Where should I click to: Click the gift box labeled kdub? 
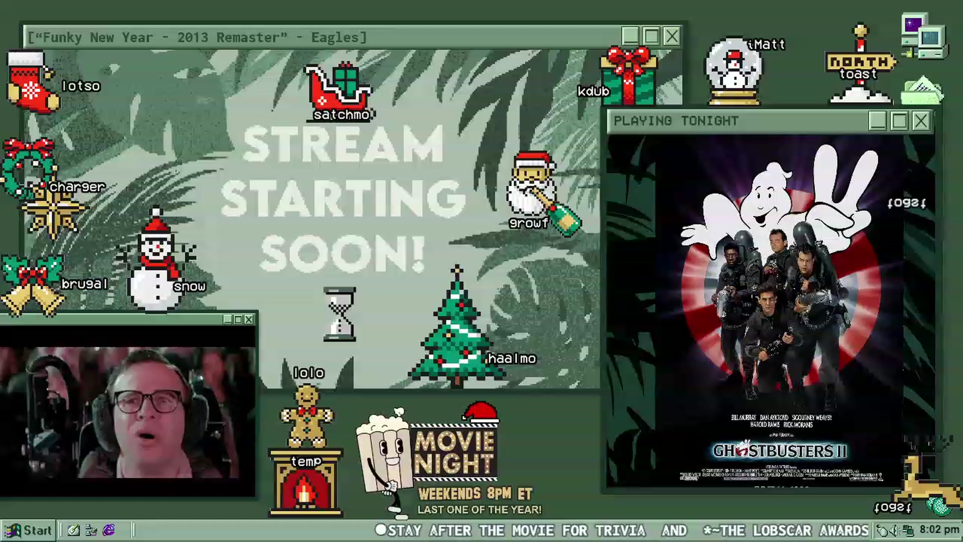pos(629,75)
